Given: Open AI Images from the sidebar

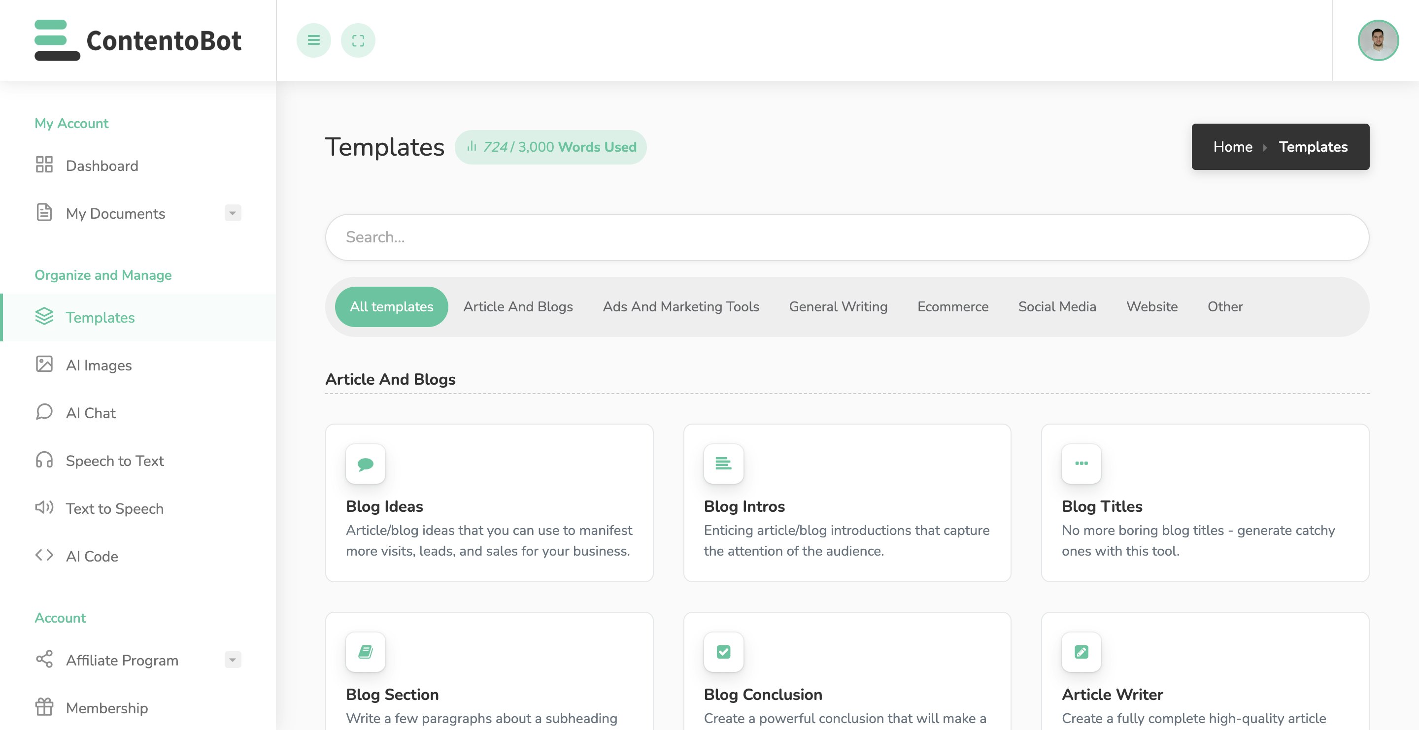Looking at the screenshot, I should pos(99,365).
